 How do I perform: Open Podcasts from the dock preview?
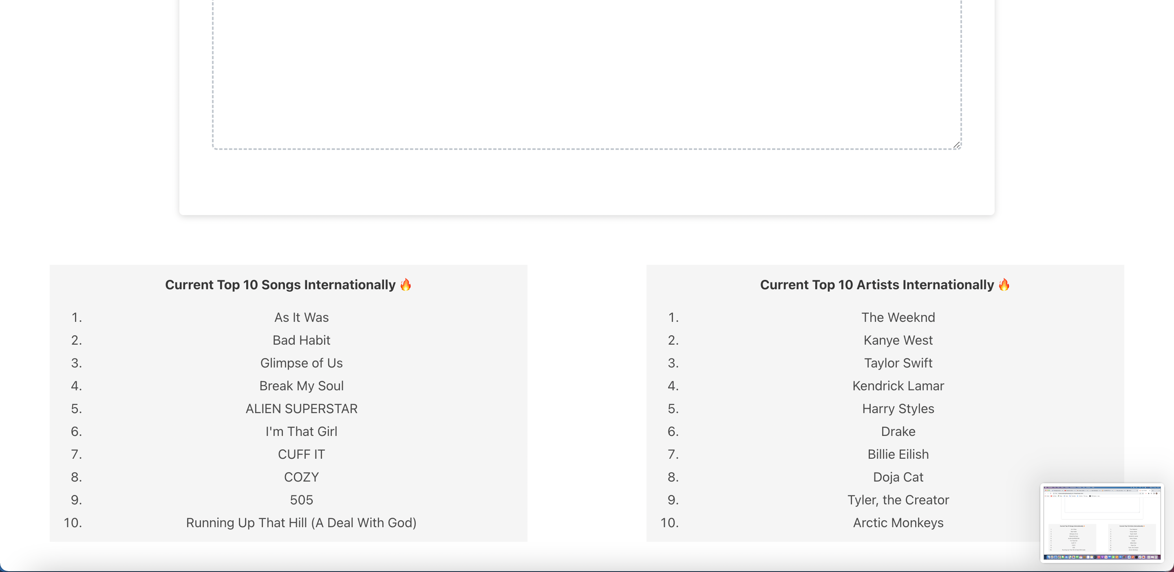1102,557
